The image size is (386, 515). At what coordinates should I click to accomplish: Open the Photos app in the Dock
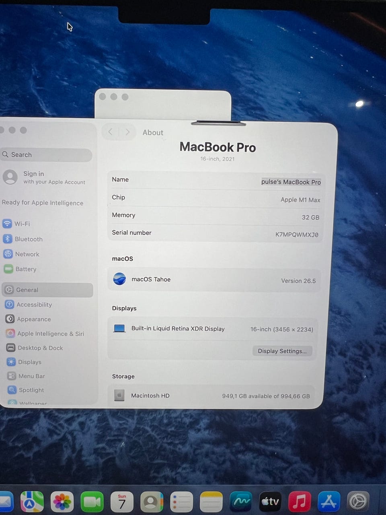point(62,502)
